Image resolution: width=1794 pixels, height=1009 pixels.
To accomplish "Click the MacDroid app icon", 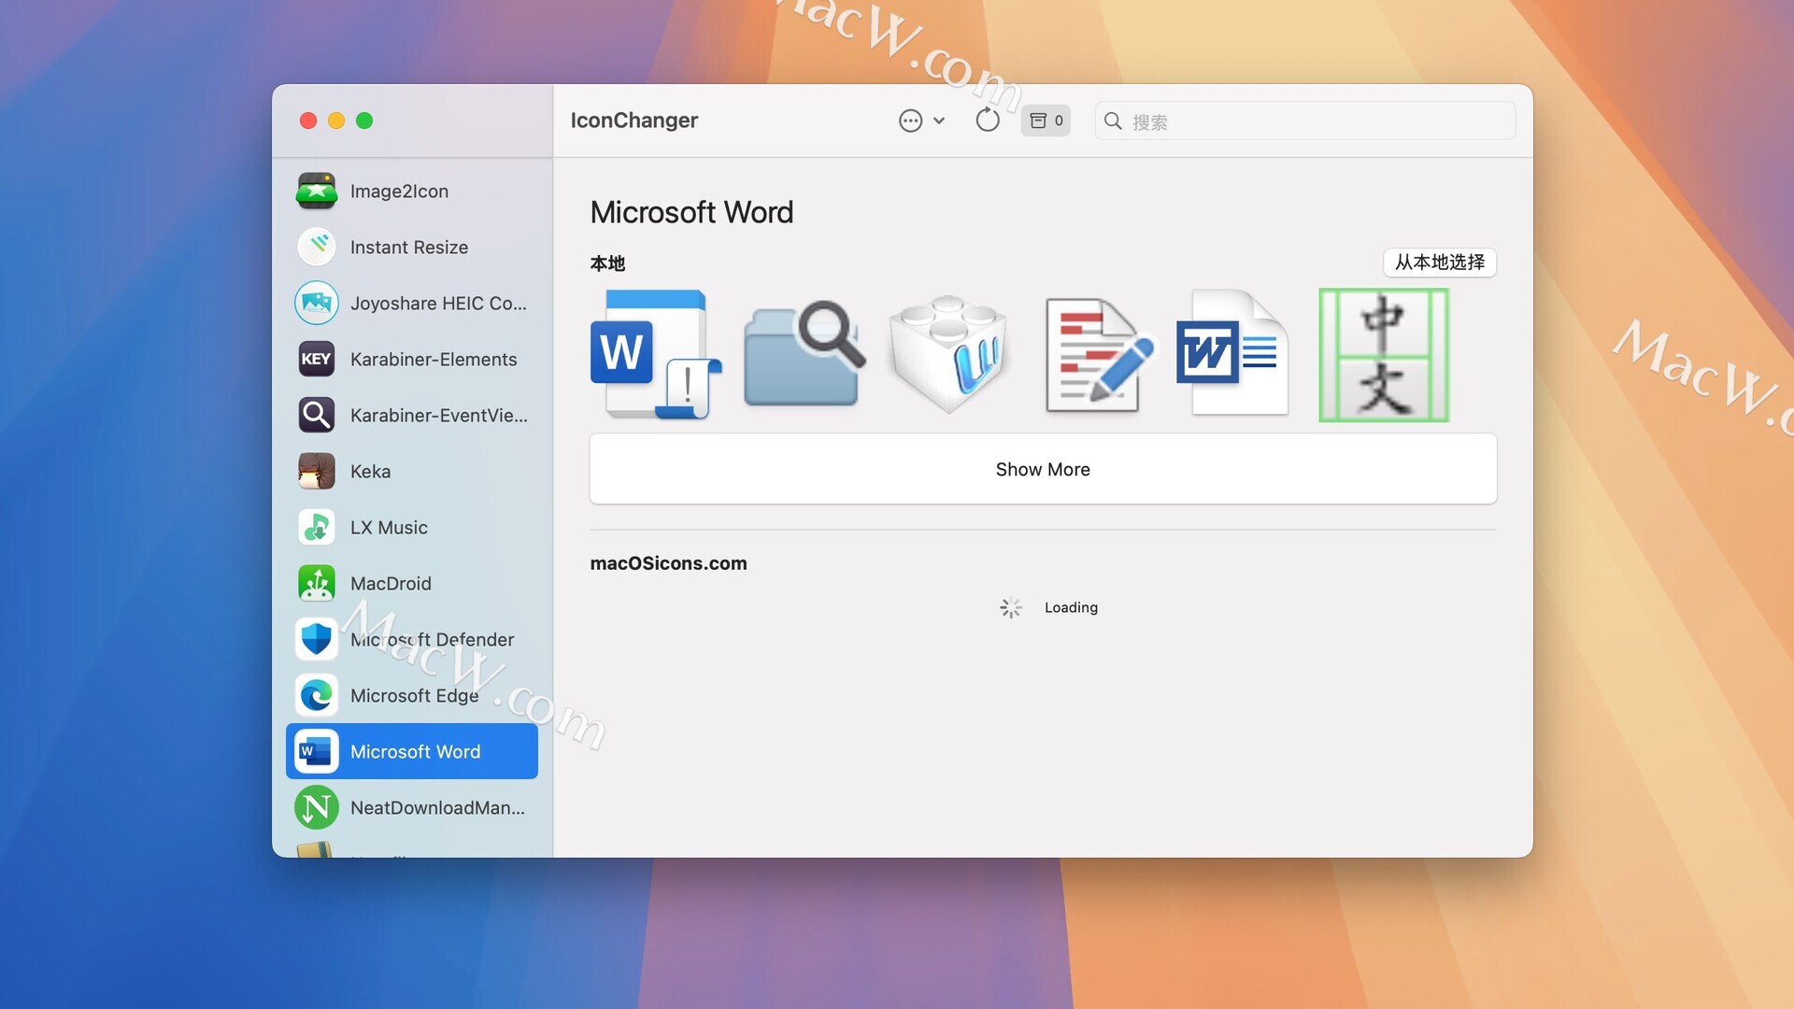I will click(x=317, y=583).
